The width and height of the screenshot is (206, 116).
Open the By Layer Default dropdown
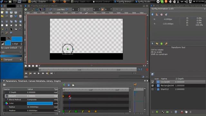(11, 48)
